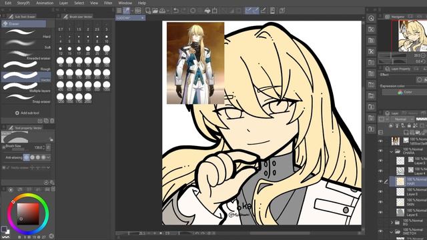This screenshot has width=427, height=240.
Task: Open the Layer menu
Action: click(x=63, y=3)
